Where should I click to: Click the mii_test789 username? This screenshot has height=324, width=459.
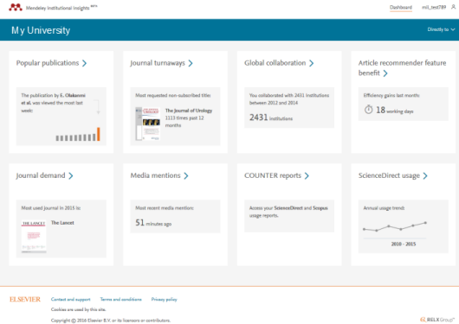click(434, 7)
